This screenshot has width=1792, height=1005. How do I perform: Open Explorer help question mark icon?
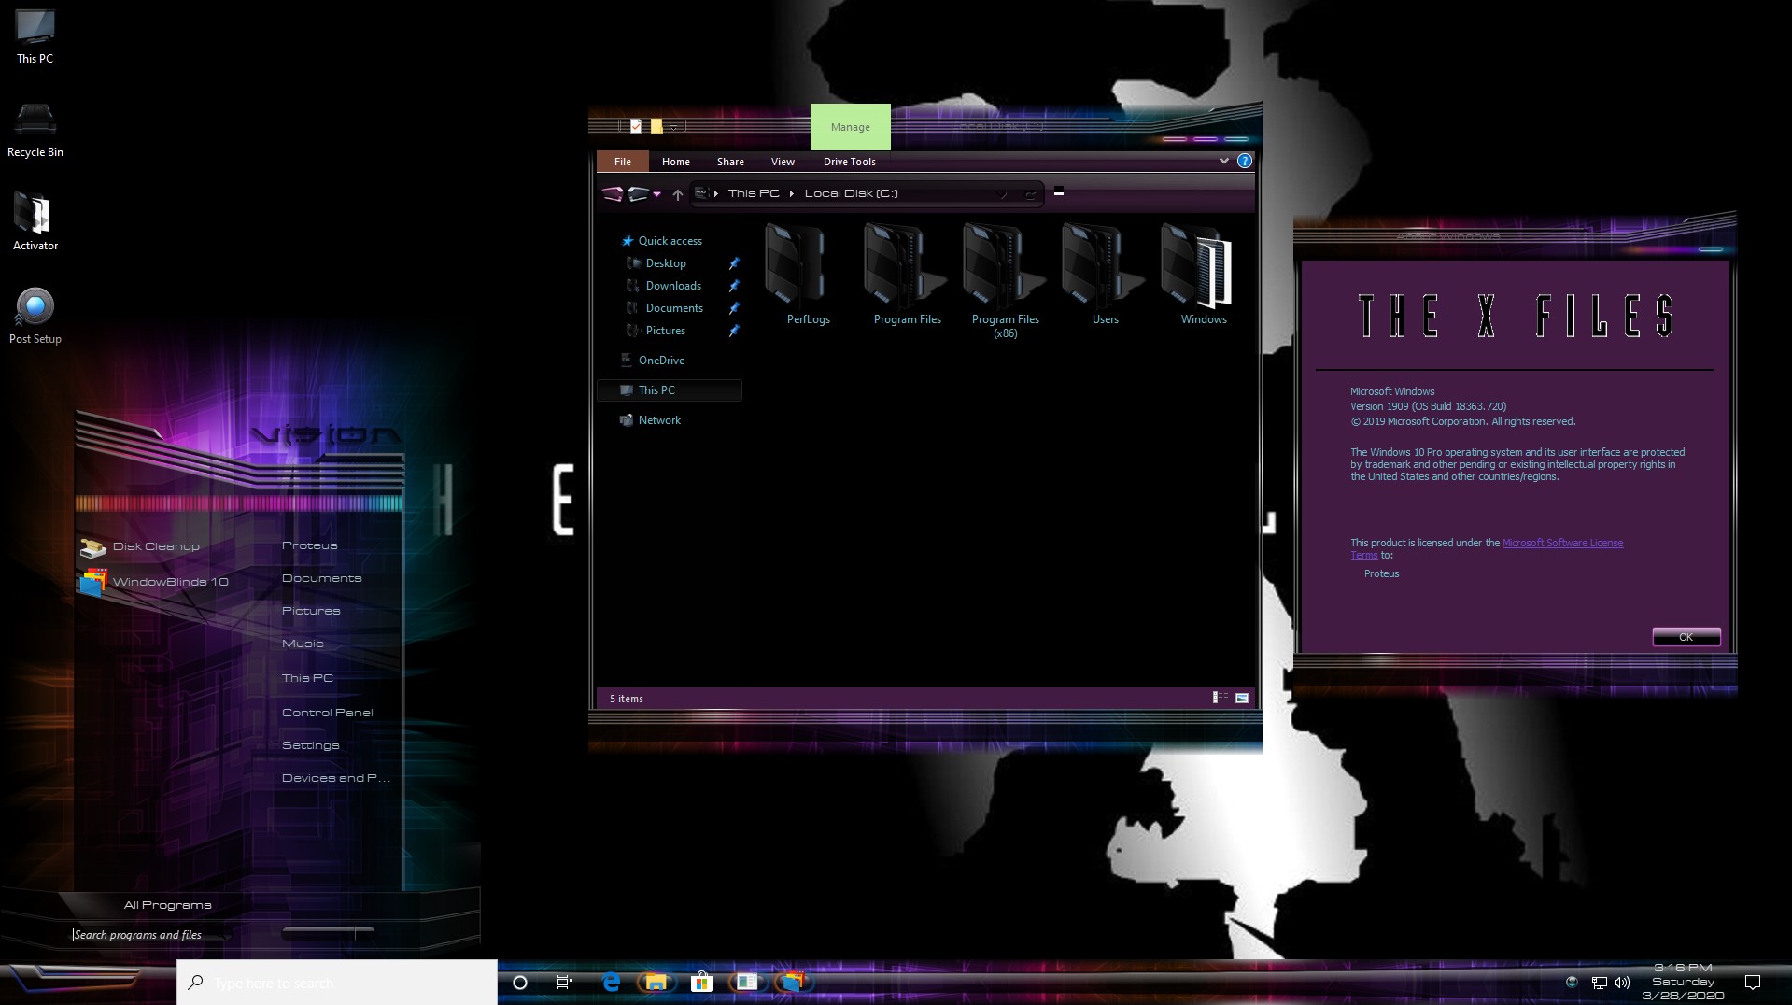pos(1244,161)
